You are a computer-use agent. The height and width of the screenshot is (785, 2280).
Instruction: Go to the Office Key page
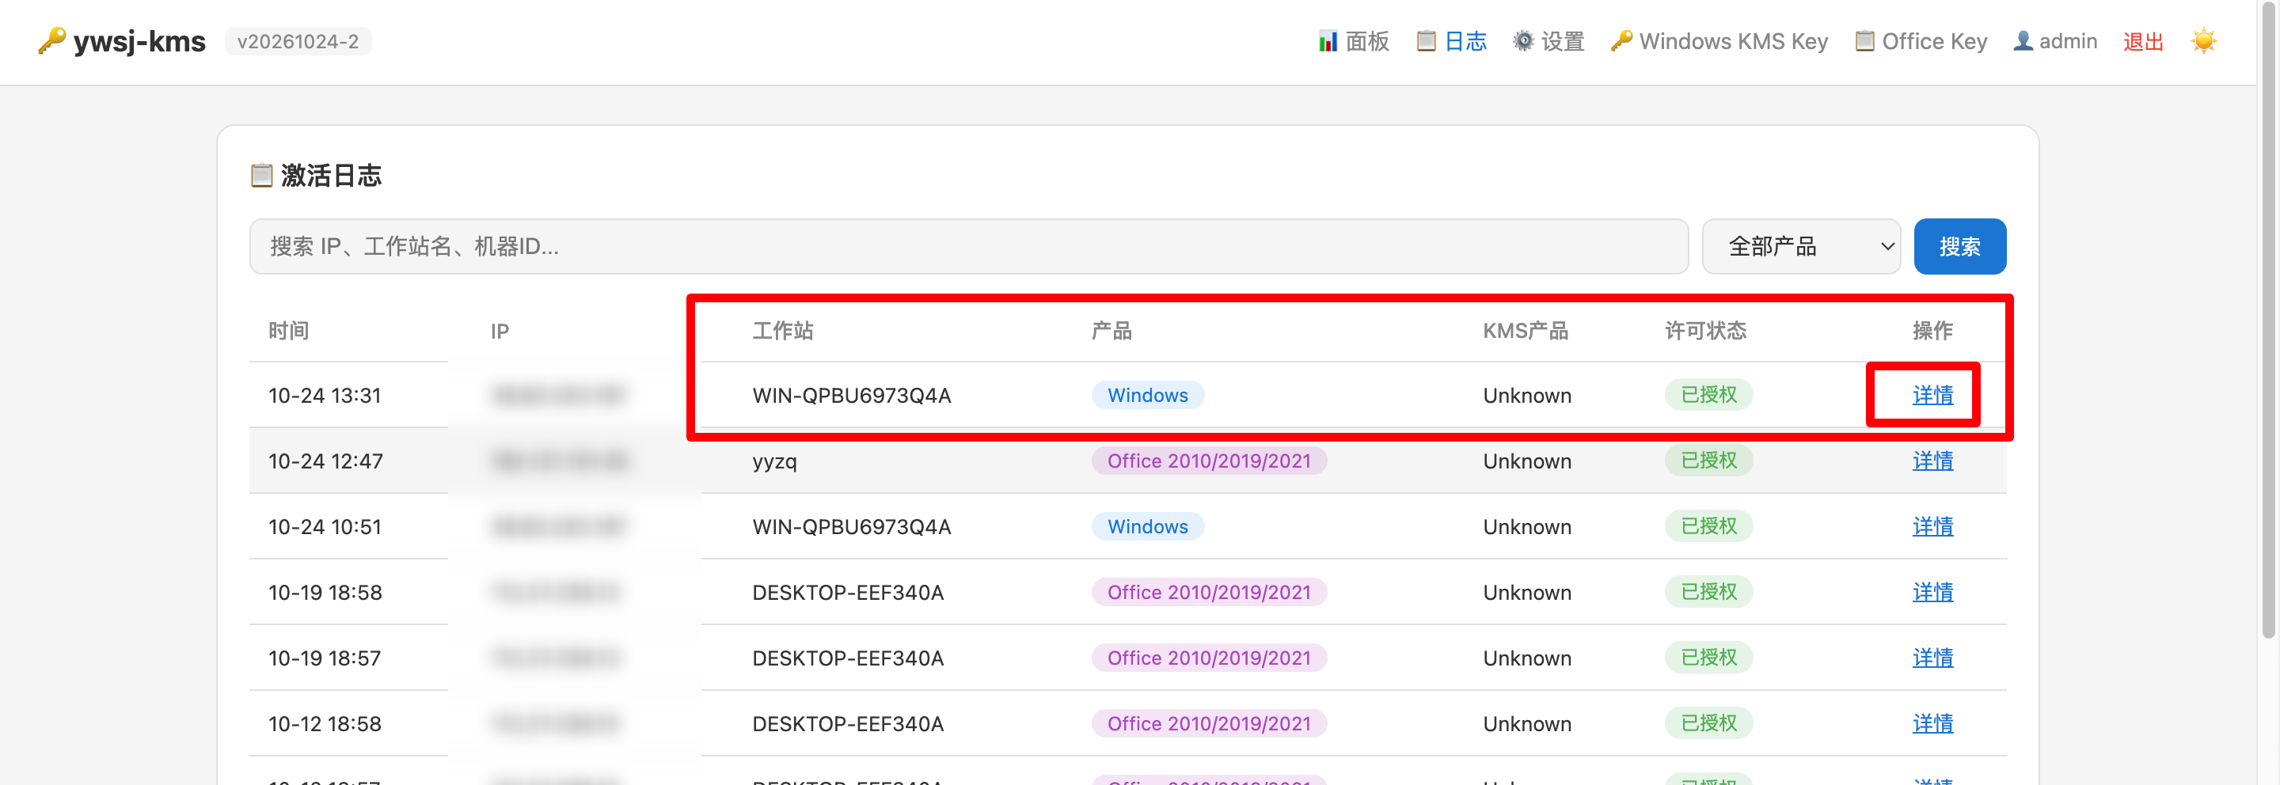pyautogui.click(x=1921, y=42)
